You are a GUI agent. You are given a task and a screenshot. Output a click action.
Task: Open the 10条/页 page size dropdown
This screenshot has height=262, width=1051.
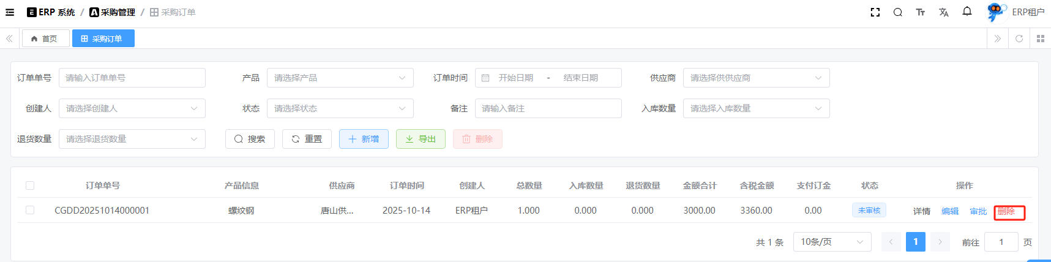(x=832, y=242)
